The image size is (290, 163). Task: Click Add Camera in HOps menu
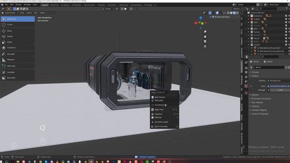(164, 97)
